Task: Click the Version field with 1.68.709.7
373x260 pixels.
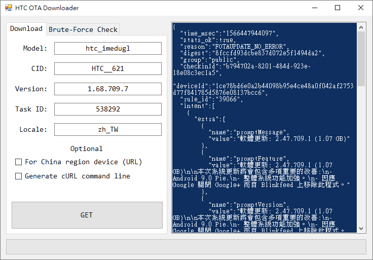Action: click(x=108, y=89)
